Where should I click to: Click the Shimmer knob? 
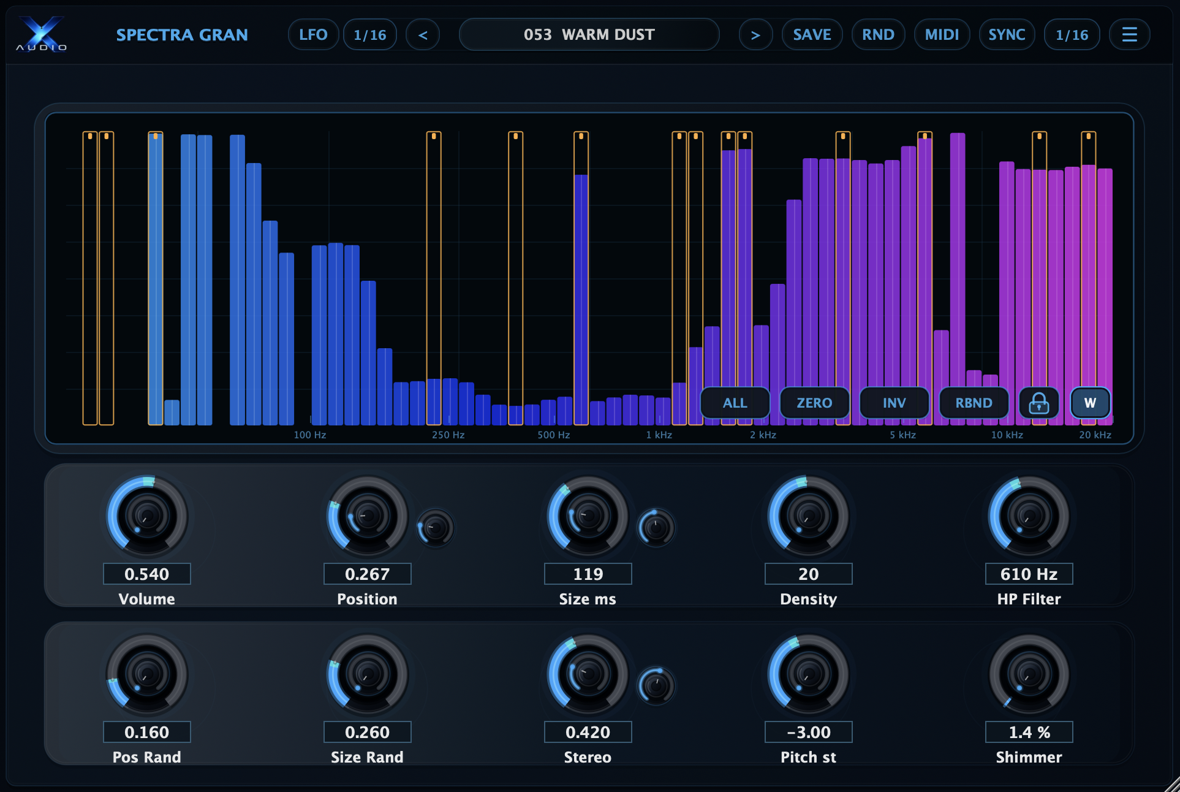pyautogui.click(x=1029, y=674)
